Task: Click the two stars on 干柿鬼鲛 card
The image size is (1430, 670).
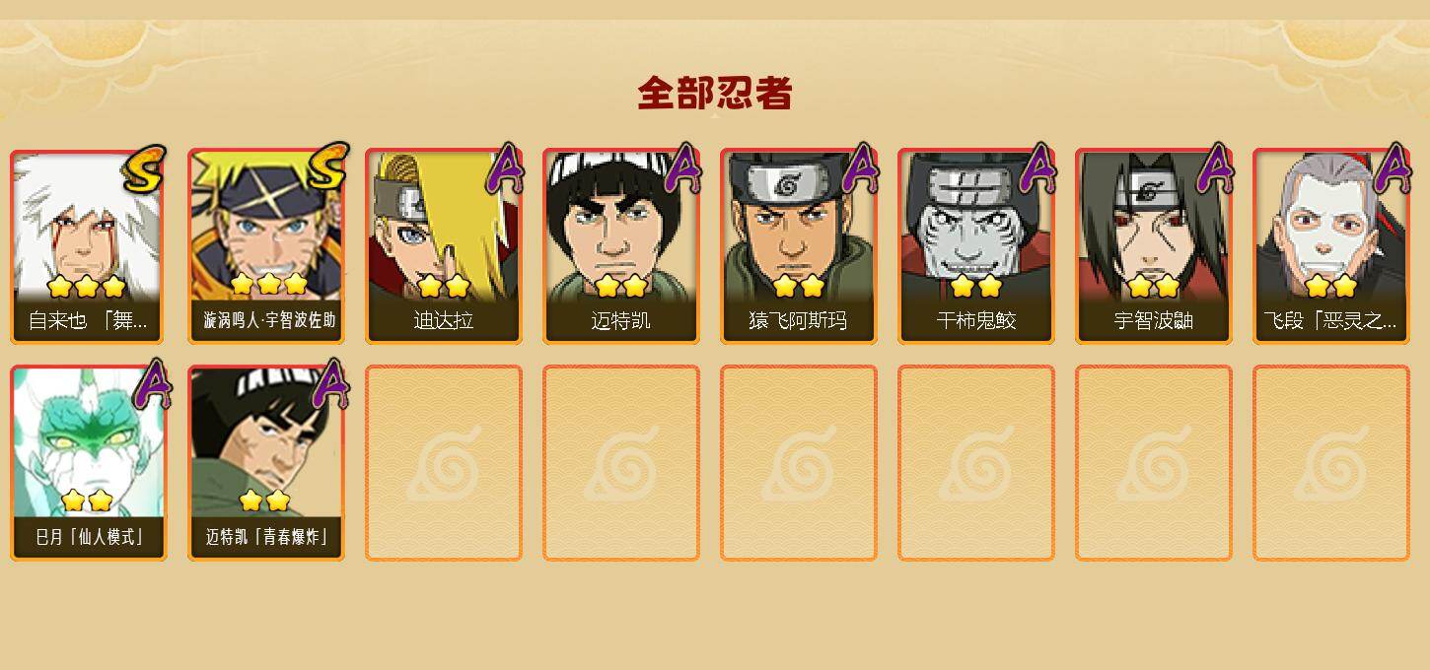Action: tap(976, 287)
